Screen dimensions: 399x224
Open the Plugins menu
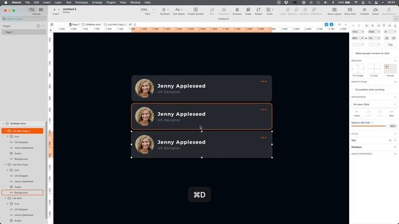point(111,2)
